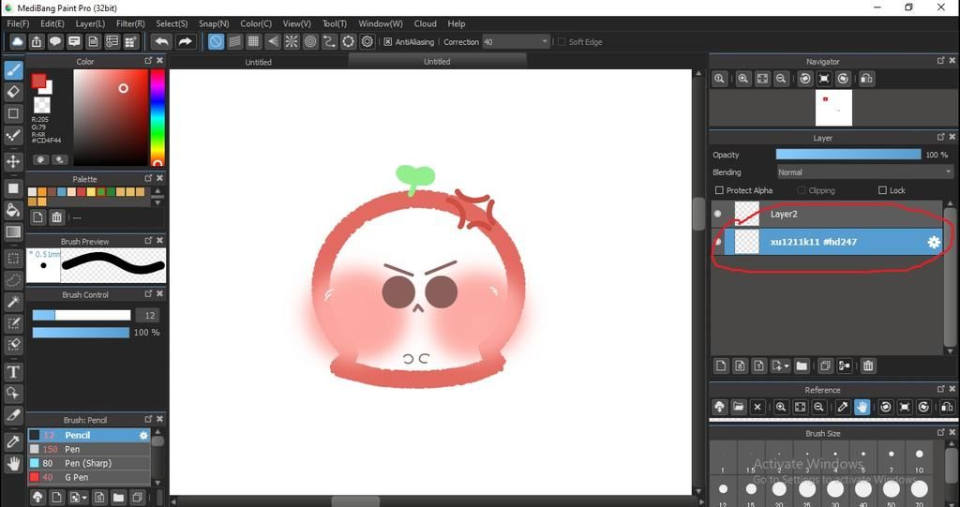Enable grid snap
The height and width of the screenshot is (507, 960).
tap(253, 41)
